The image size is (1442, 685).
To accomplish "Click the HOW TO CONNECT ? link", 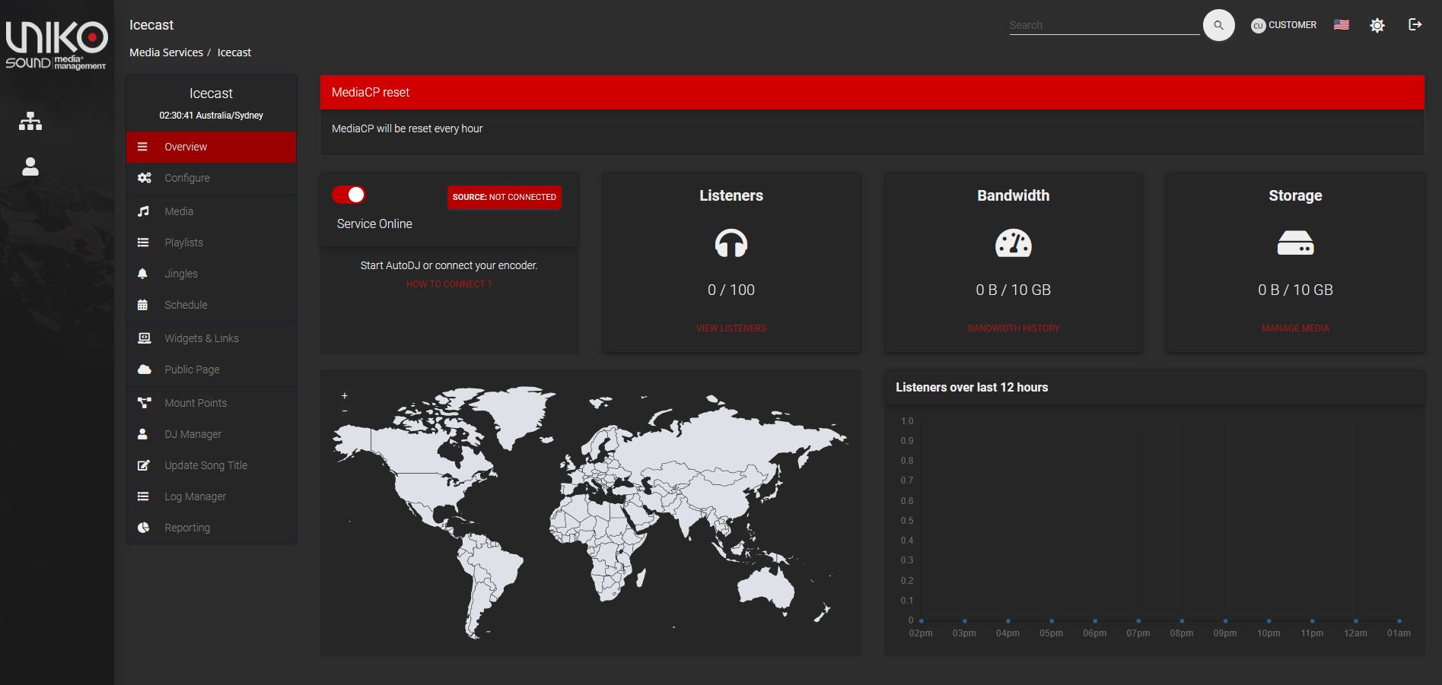I will [449, 284].
